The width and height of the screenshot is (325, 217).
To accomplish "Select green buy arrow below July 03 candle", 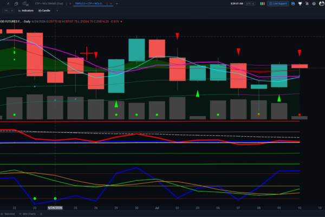I will 198,93.
